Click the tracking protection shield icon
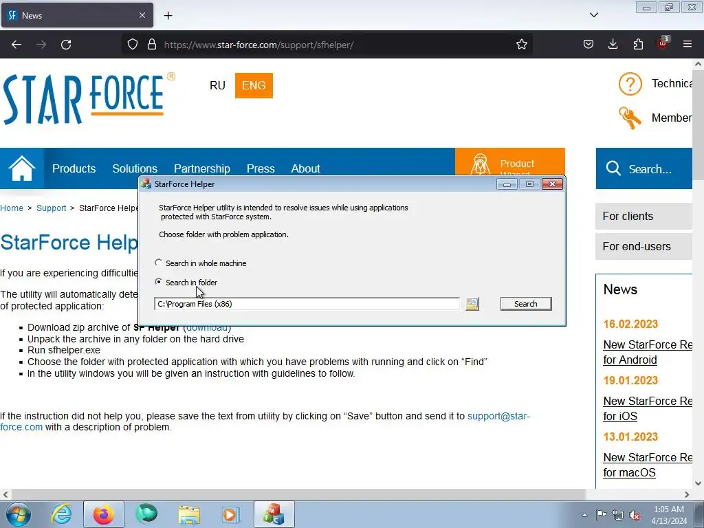This screenshot has width=704, height=528. coord(133,45)
